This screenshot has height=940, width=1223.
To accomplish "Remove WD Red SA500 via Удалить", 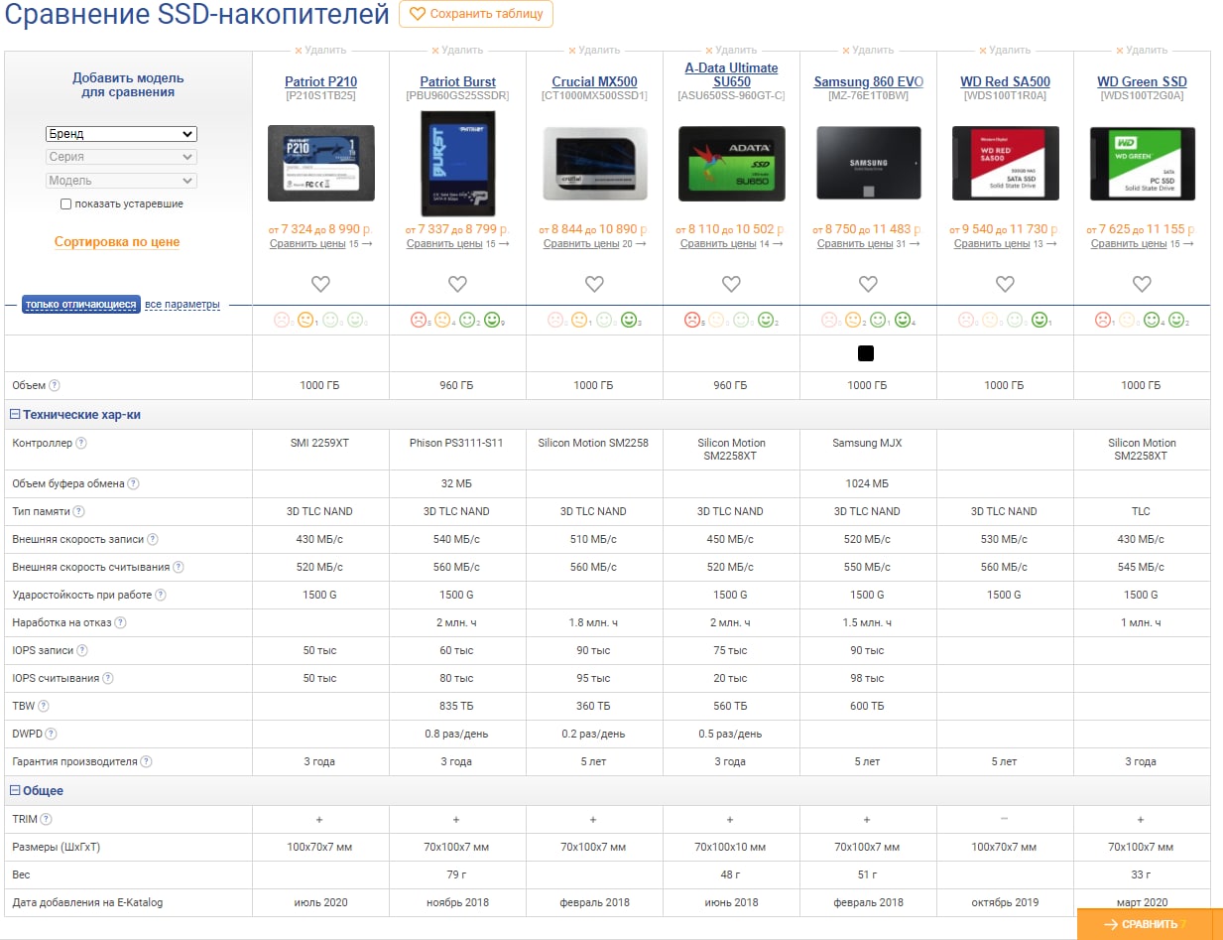I will click(1005, 50).
